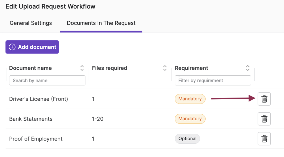Open the Filter by requirement box
The width and height of the screenshot is (284, 157).
click(213, 80)
